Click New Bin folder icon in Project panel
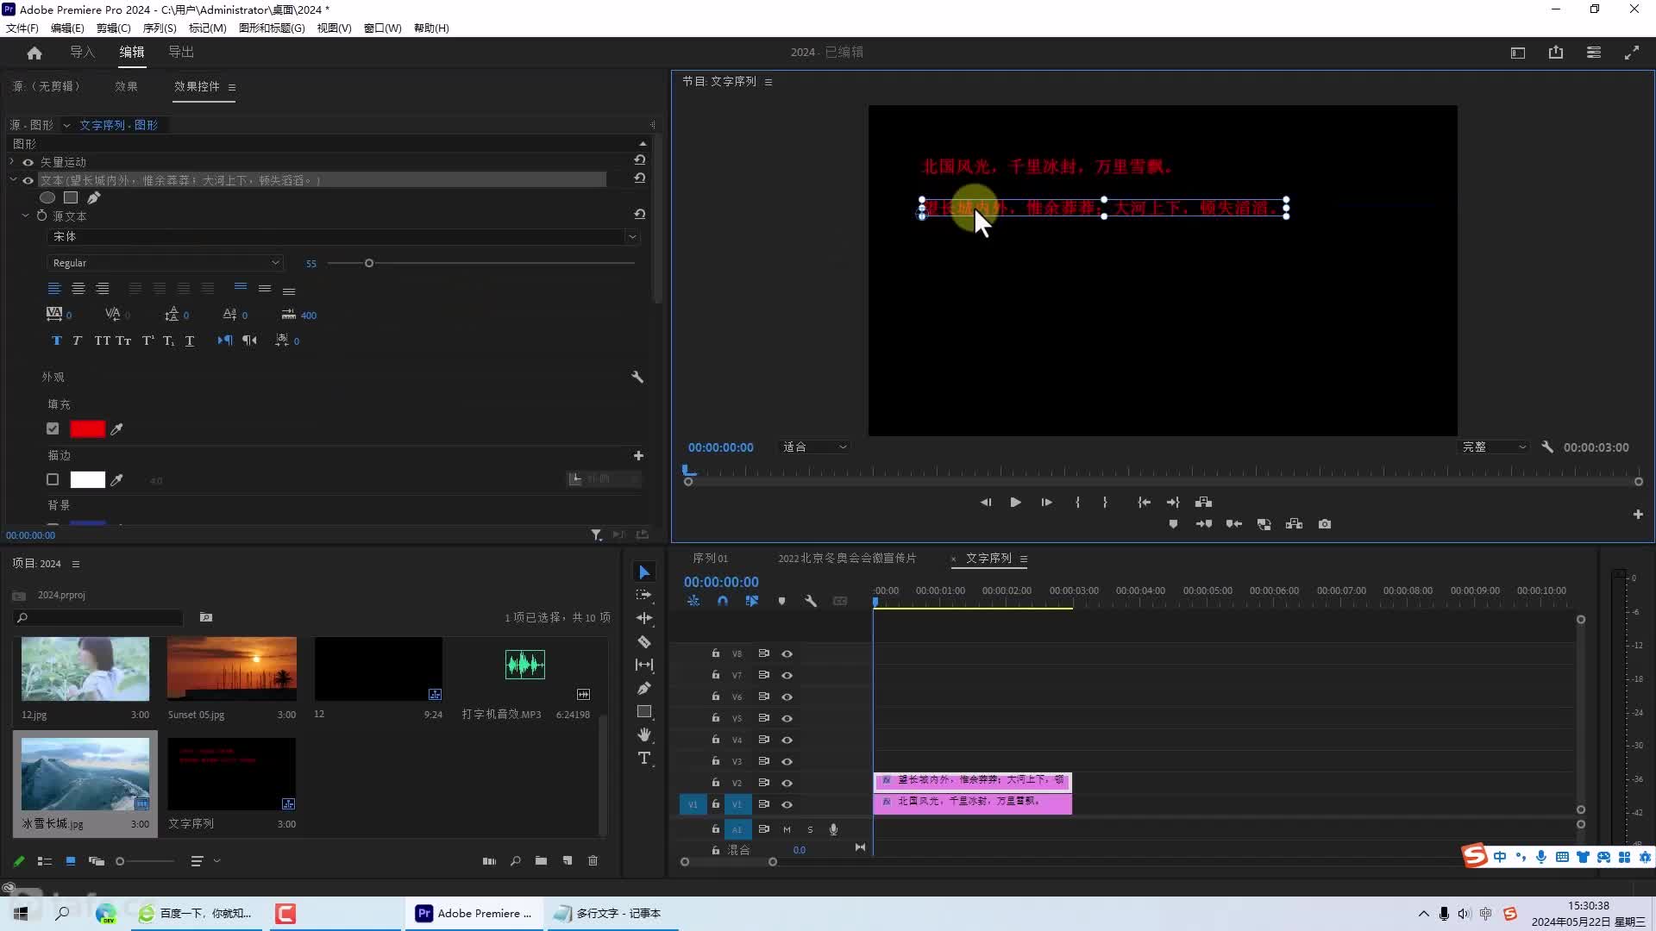 click(x=541, y=861)
